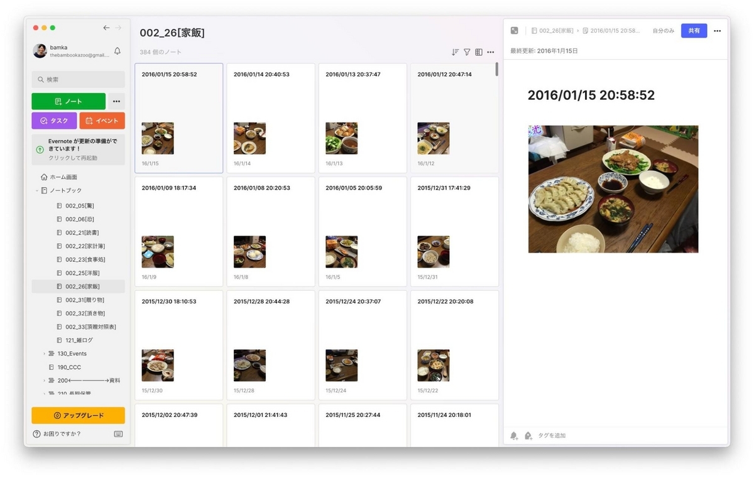The width and height of the screenshot is (754, 478).
Task: Click the add-tag icon in note footer
Action: click(x=528, y=435)
